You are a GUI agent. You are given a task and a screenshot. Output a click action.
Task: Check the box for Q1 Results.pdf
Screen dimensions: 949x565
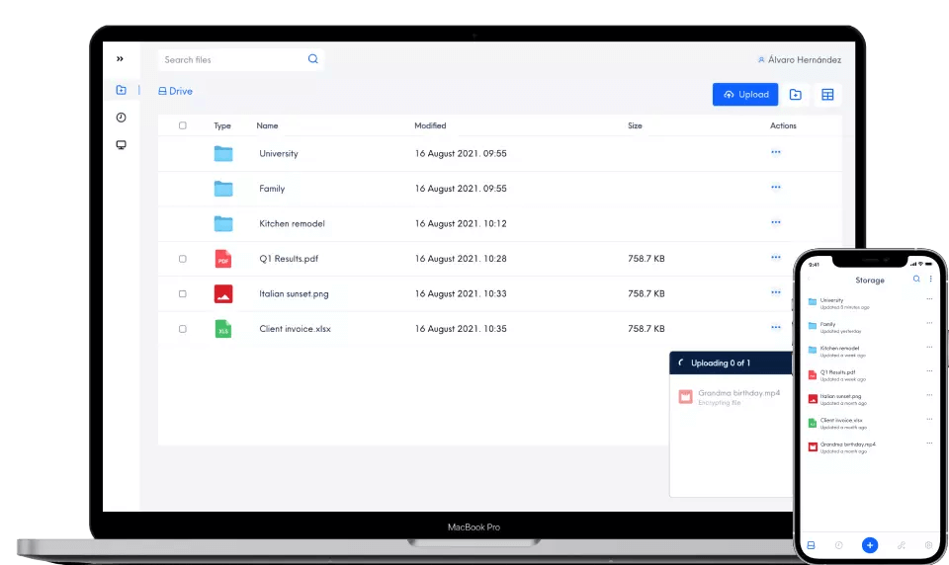coord(182,259)
